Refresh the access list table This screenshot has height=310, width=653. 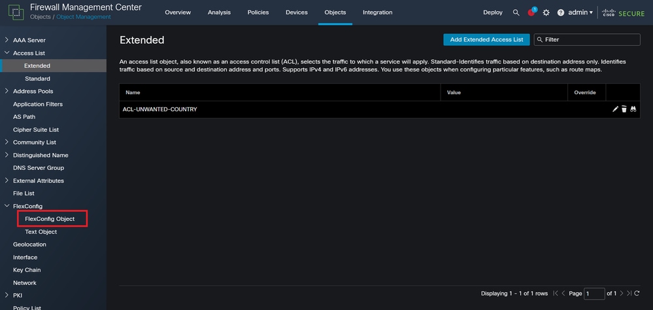tap(637, 294)
